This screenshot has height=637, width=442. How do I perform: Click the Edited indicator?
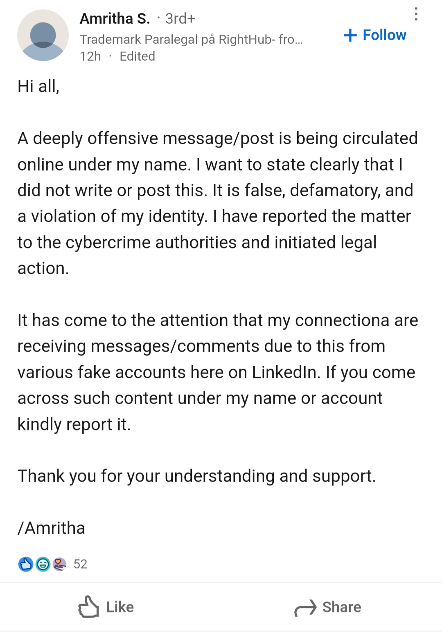pos(137,56)
